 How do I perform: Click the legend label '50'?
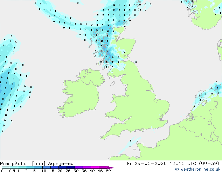point(108,171)
